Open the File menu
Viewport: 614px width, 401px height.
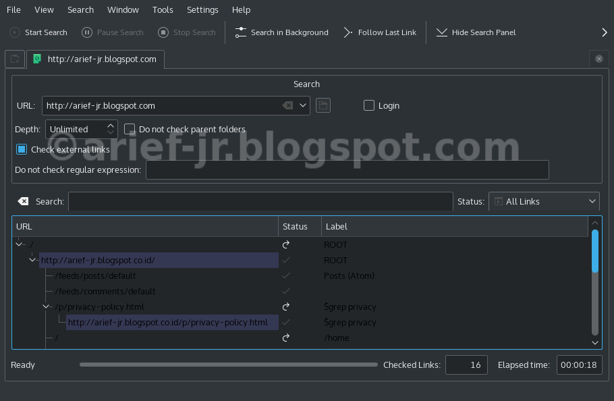click(x=13, y=10)
